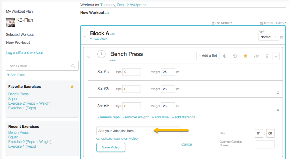Collapse Bench Press using up-arrow button

(276, 56)
